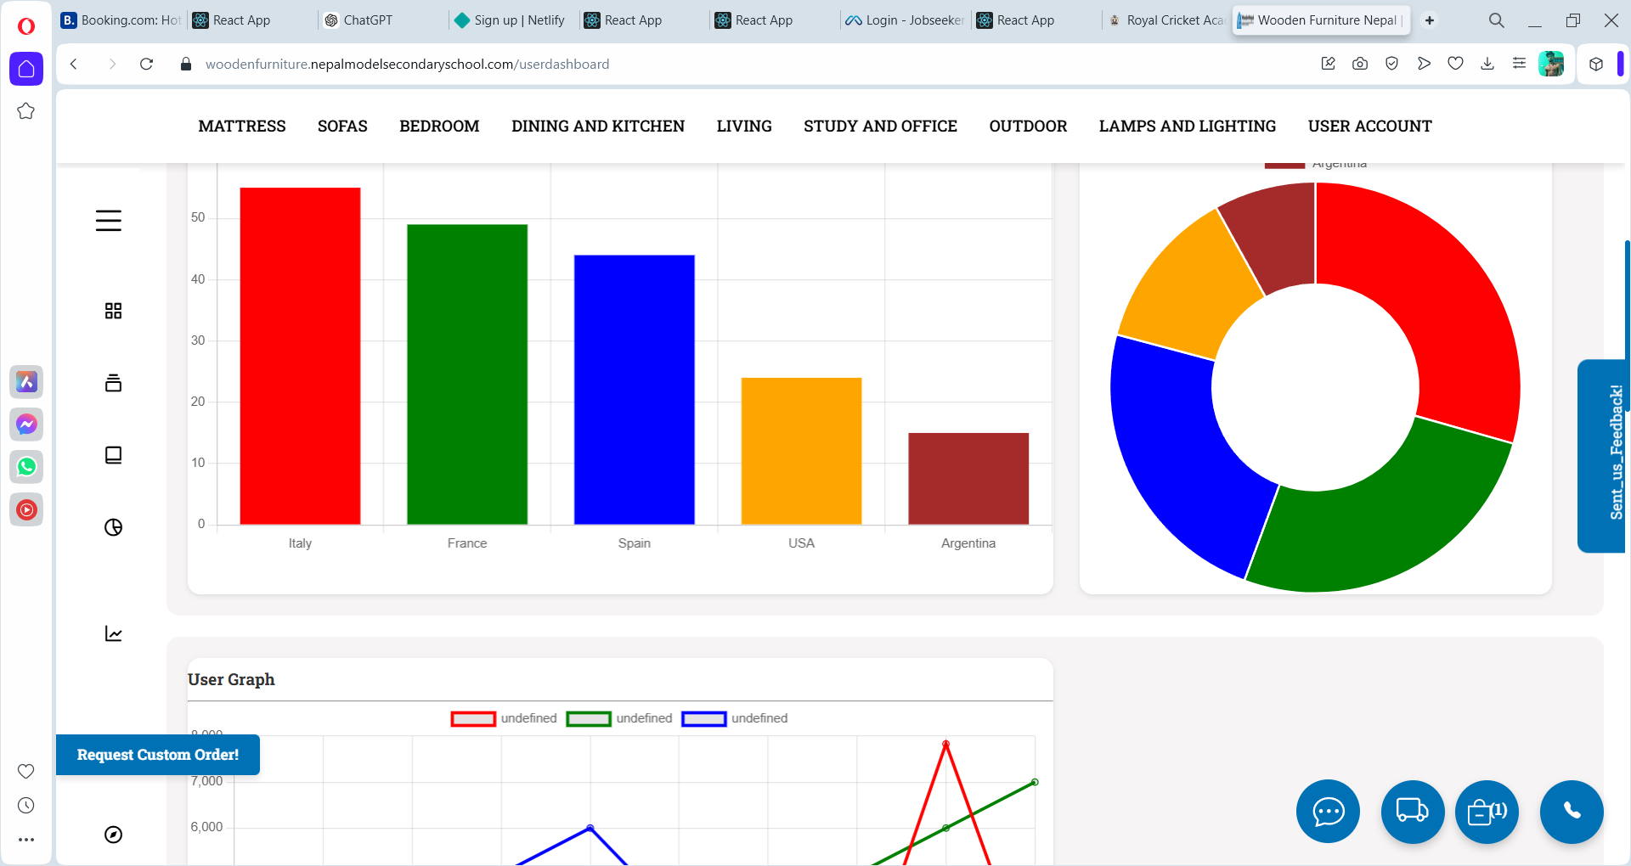Click the compass icon in sidebar
Viewport: 1631px width, 866px height.
pos(113,835)
